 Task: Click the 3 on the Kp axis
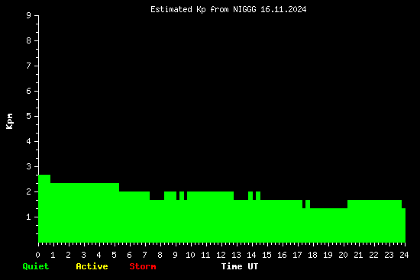click(29, 166)
